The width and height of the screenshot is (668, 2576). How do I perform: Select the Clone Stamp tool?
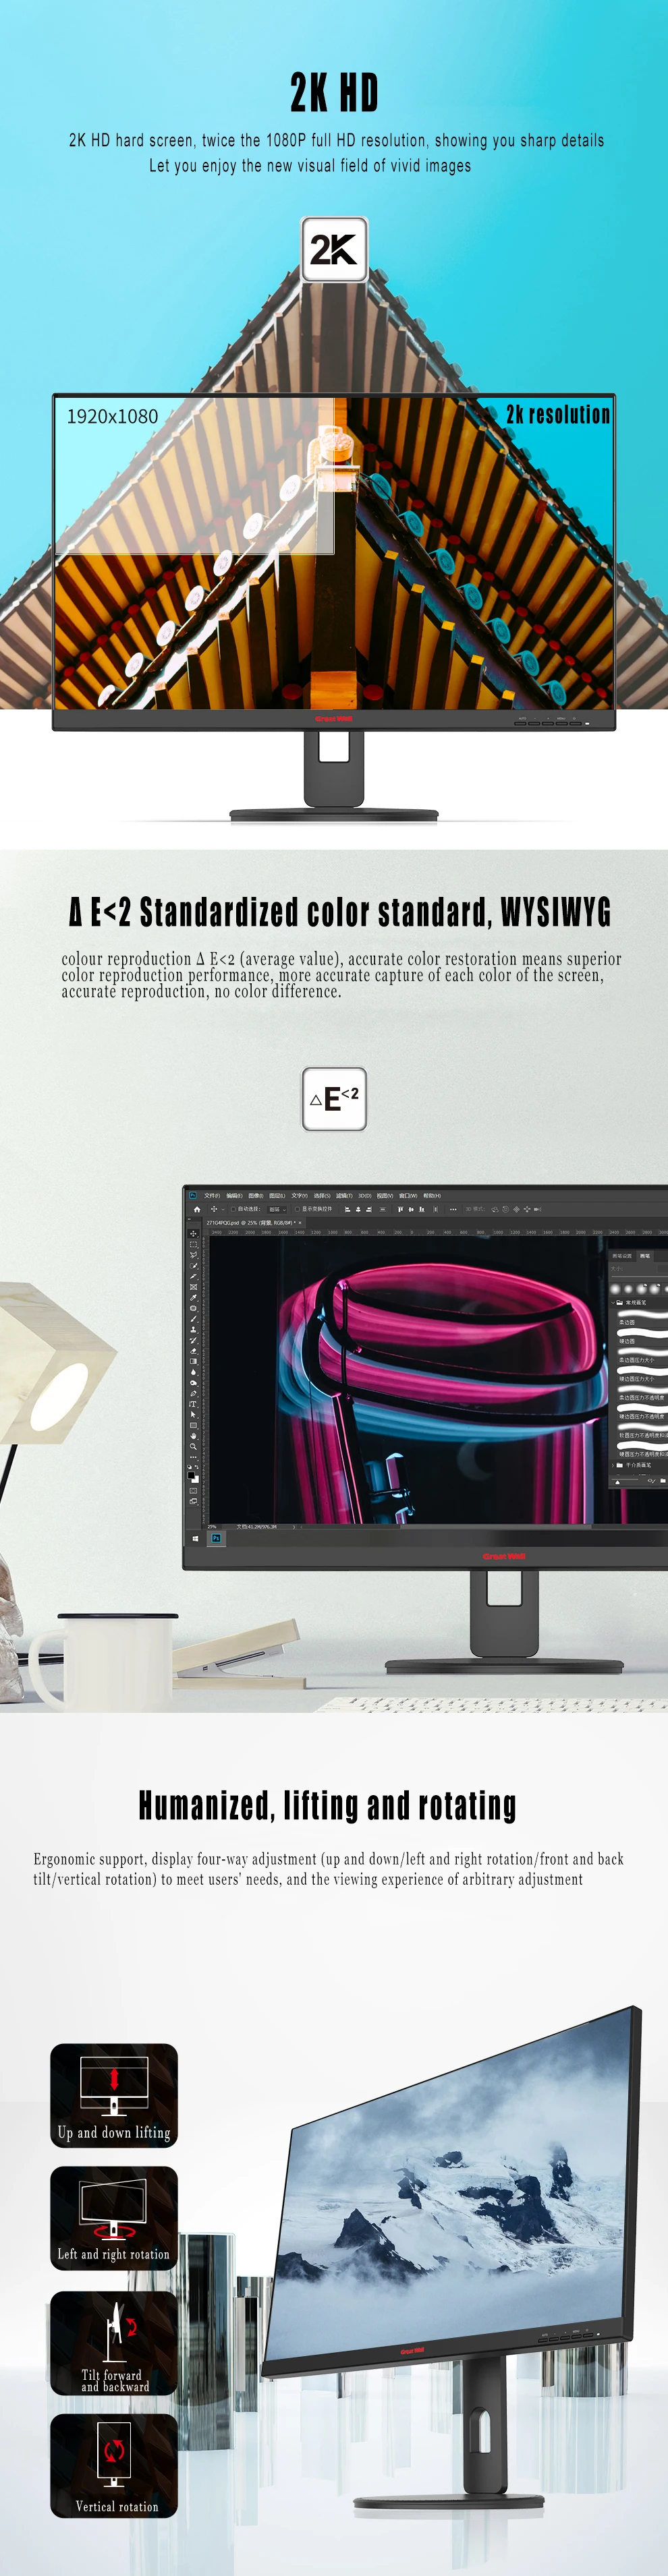point(193,1330)
